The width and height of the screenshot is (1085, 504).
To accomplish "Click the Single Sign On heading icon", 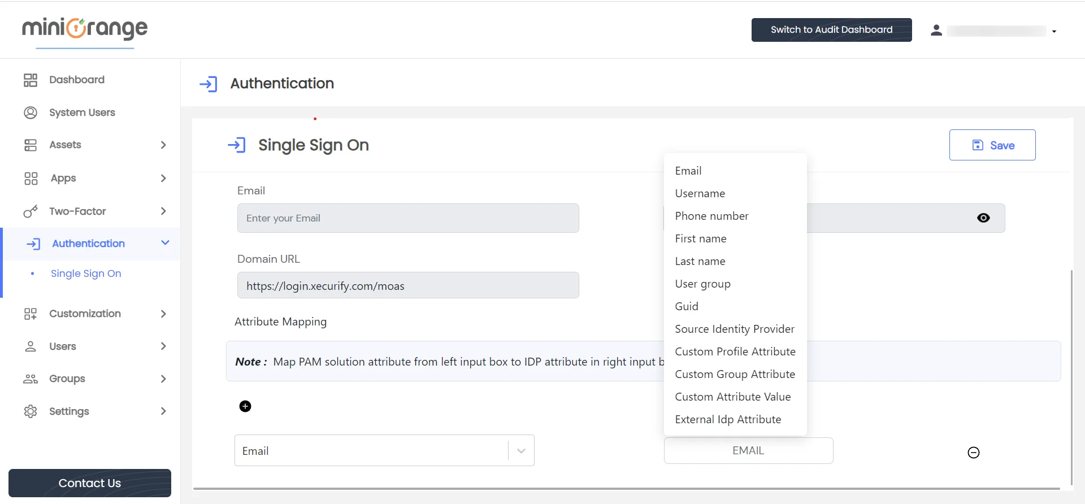I will click(x=237, y=145).
